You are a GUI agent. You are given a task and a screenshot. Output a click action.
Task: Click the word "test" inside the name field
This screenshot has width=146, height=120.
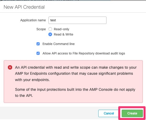[53, 20]
